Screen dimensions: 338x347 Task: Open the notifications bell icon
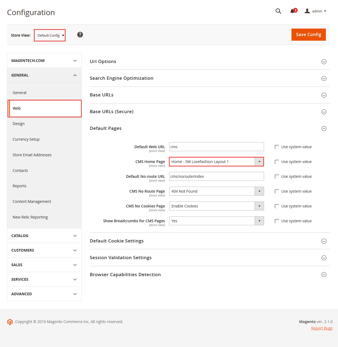pyautogui.click(x=293, y=11)
